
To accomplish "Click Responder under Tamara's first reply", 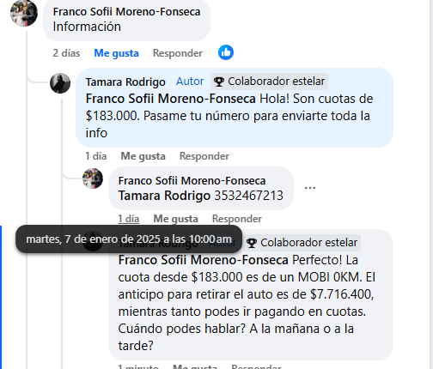I will [x=204, y=156].
